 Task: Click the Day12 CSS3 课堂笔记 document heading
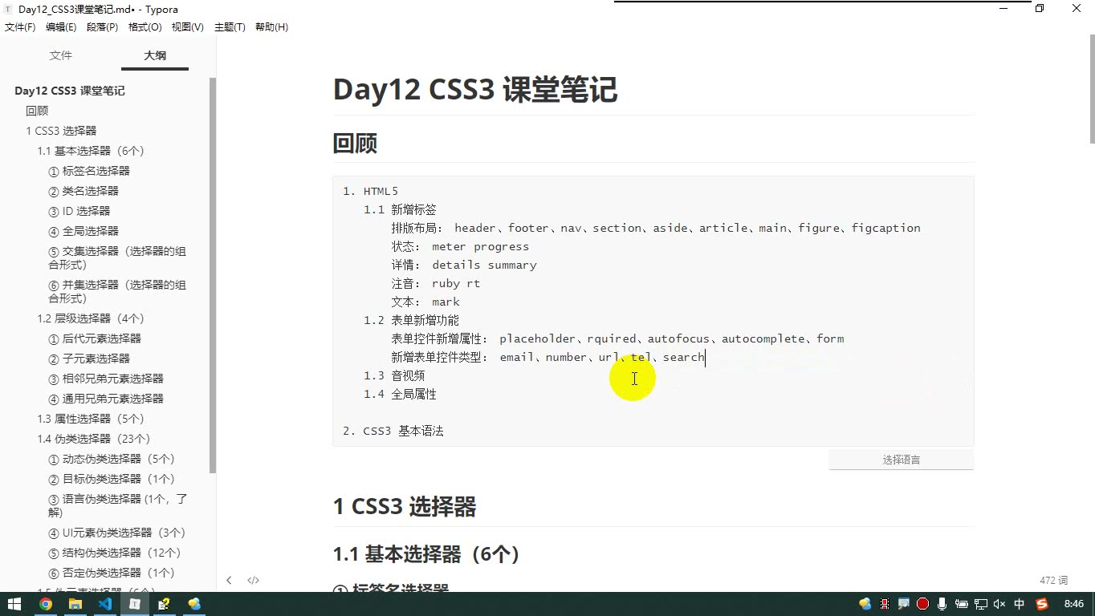tap(475, 90)
